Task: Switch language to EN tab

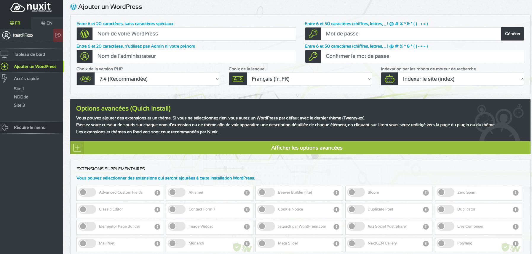Action: [47, 23]
